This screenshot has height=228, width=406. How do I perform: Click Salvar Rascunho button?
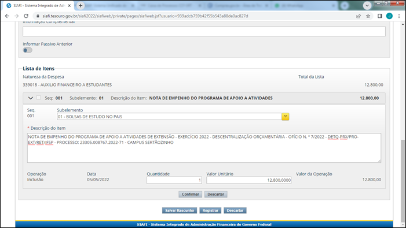coord(180,211)
